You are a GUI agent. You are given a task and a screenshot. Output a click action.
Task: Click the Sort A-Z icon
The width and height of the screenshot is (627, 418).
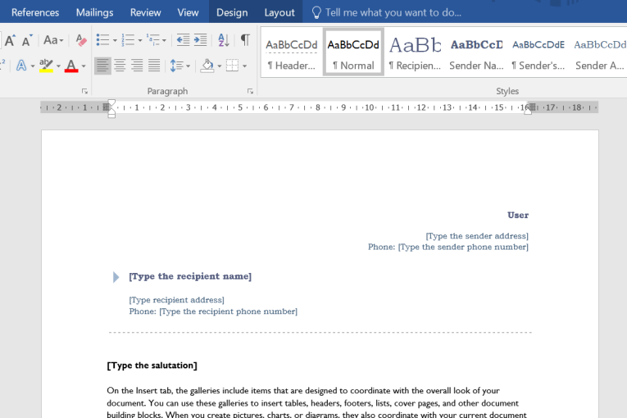pyautogui.click(x=223, y=40)
